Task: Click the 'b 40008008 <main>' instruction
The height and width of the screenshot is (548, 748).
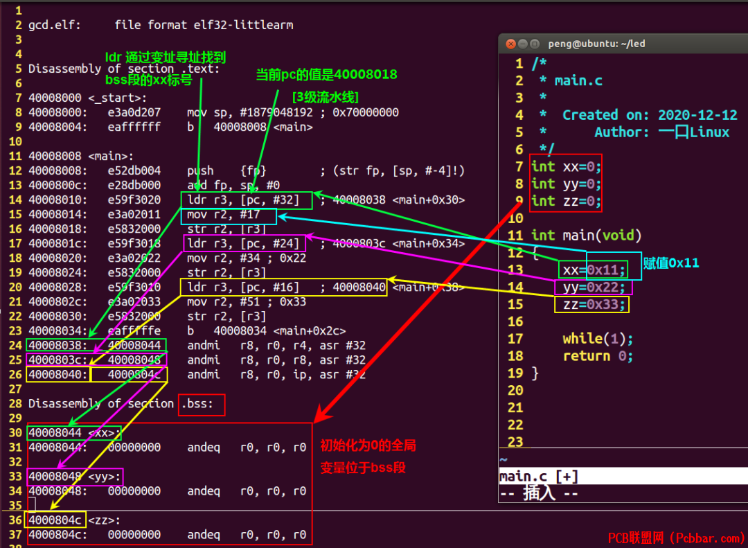Action: tap(250, 127)
